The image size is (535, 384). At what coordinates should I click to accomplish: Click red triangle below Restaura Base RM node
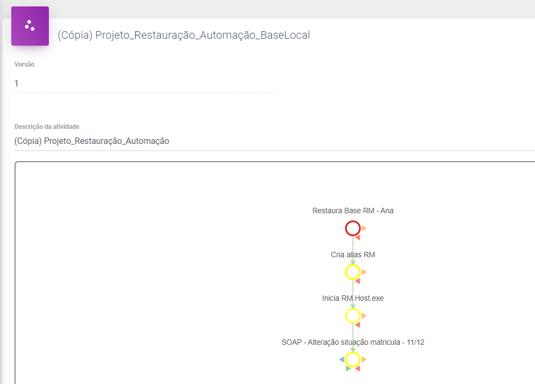coord(357,237)
